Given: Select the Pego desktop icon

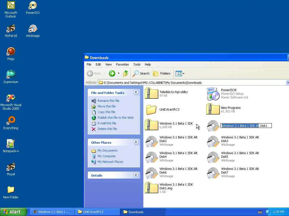Looking at the screenshot, I should click(11, 54).
